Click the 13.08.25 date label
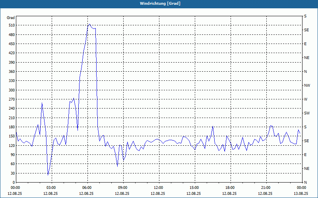Viewport: 318px width, 198px height. (x=301, y=193)
